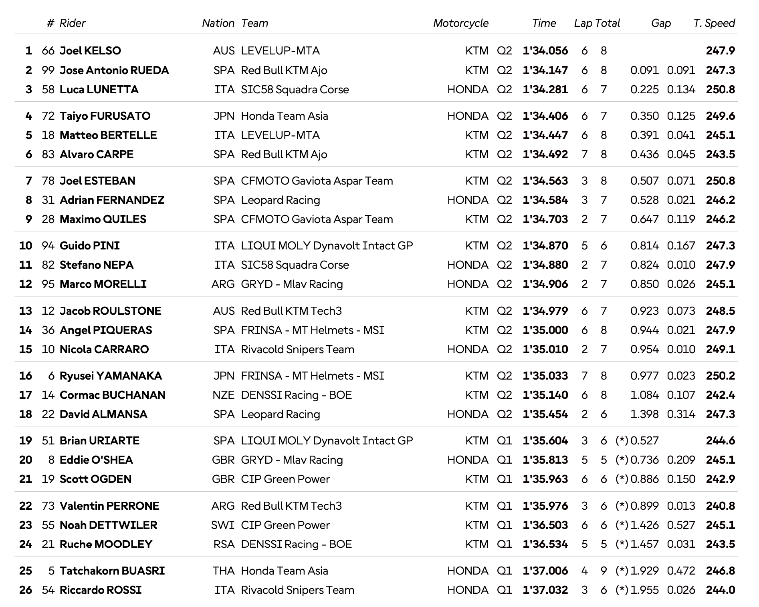Click the T. Speed column header

pos(714,23)
